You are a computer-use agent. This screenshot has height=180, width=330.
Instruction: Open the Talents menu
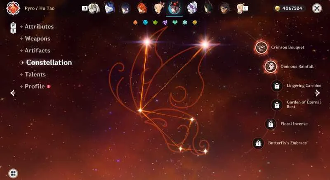[x=35, y=75]
